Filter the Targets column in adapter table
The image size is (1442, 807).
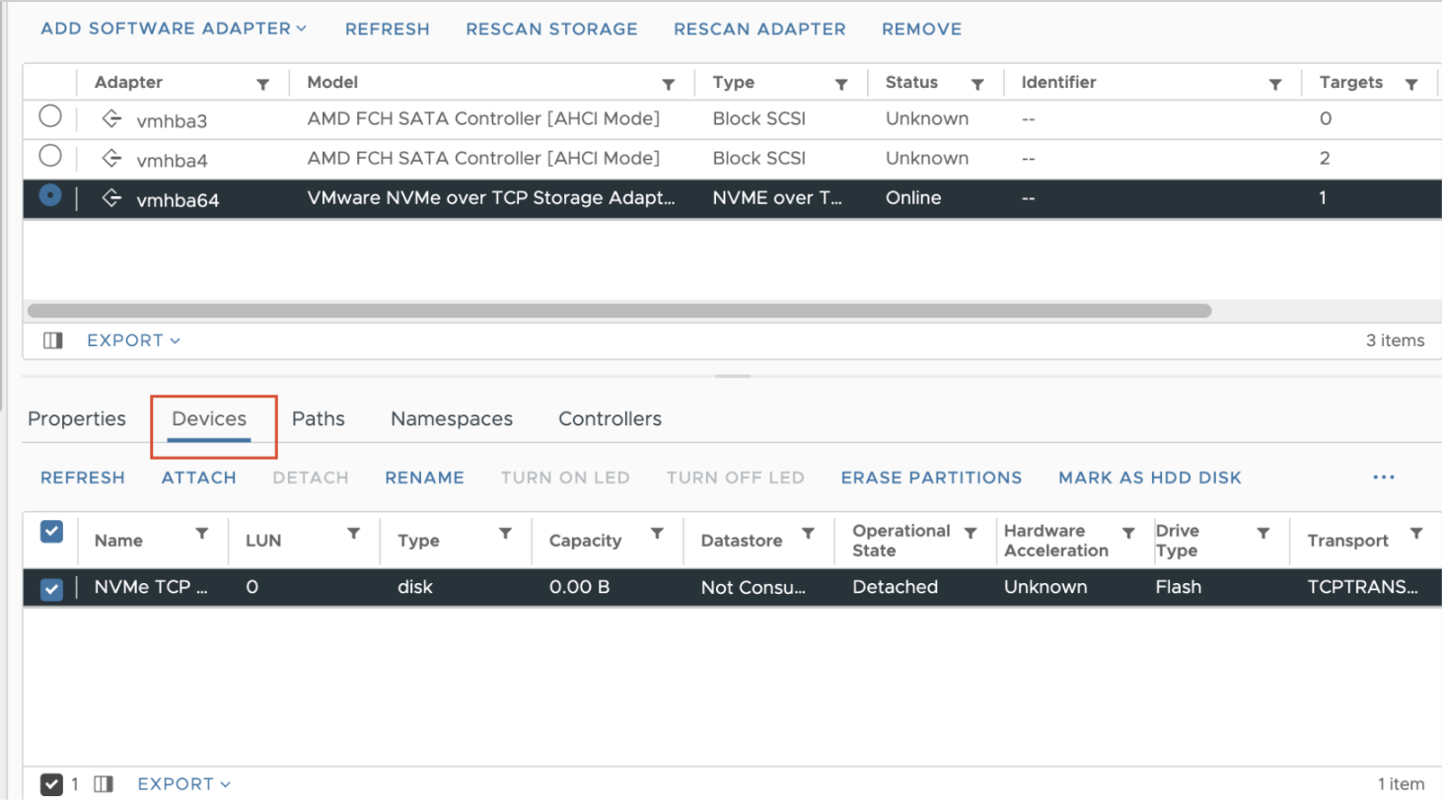coord(1411,85)
